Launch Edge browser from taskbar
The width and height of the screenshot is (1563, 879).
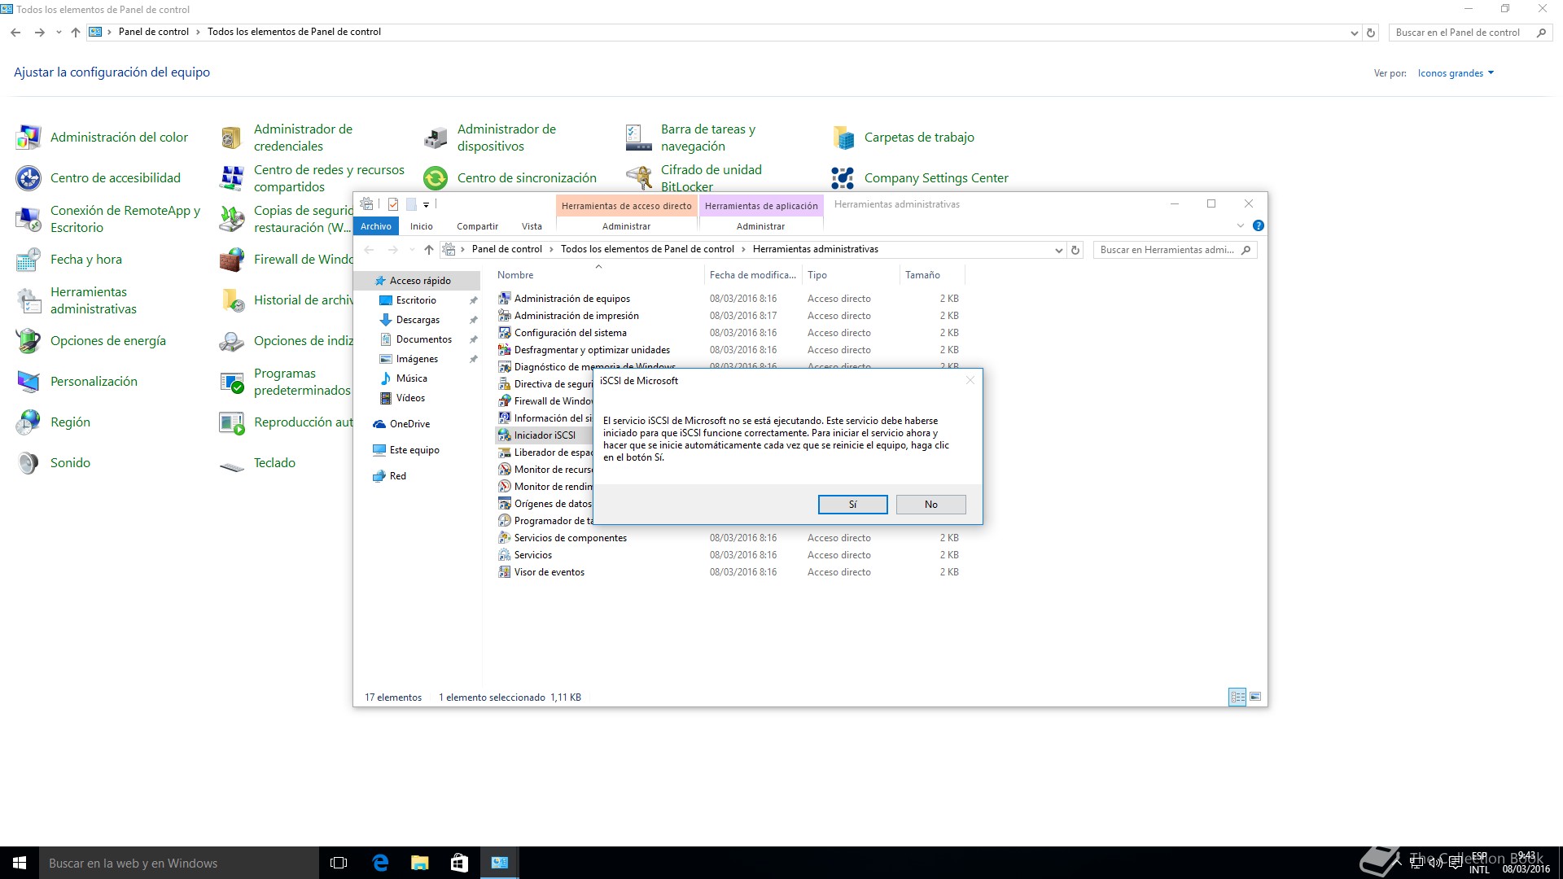click(380, 863)
